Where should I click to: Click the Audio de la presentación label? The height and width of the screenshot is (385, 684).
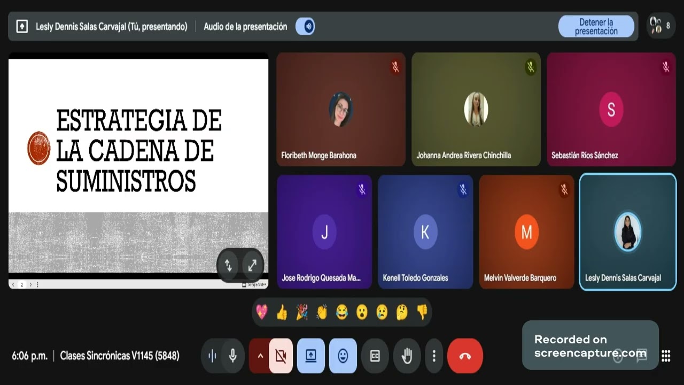245,26
